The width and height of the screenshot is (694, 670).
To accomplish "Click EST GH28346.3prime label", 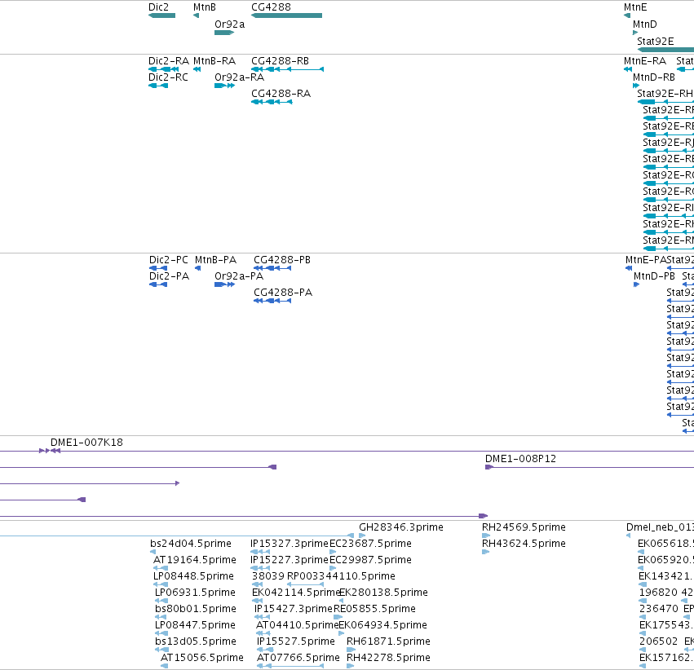I will coord(401,527).
